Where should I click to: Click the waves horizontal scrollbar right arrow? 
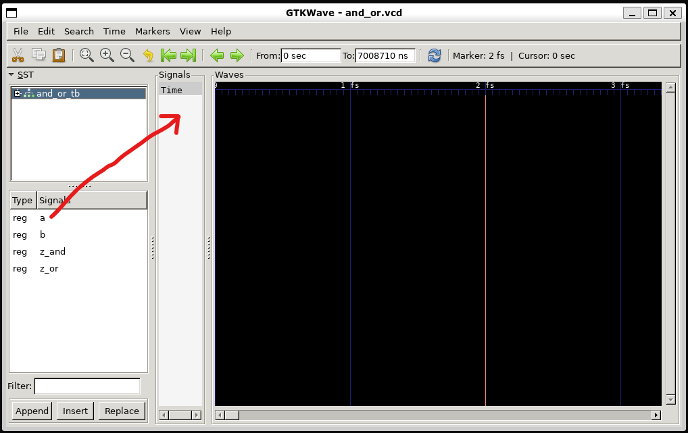[x=656, y=415]
